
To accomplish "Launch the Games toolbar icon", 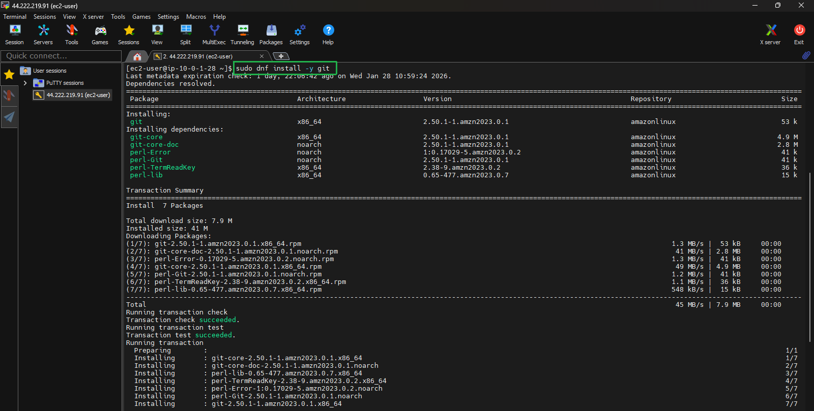I will point(100,35).
